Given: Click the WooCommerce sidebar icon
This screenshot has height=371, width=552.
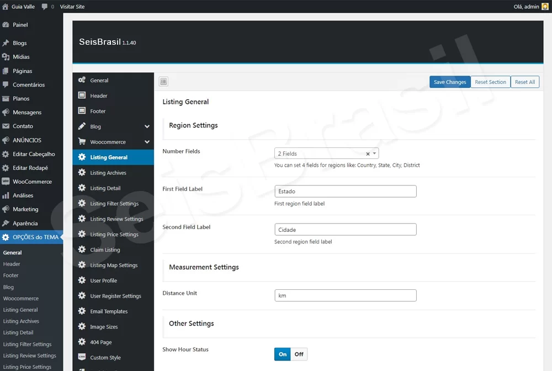Looking at the screenshot, I should 6,182.
